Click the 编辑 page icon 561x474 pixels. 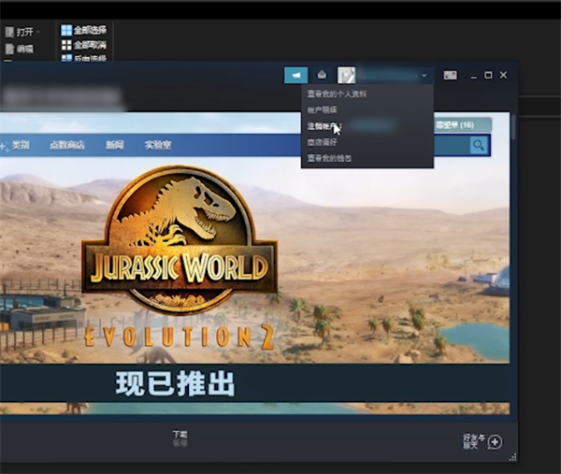[10, 49]
